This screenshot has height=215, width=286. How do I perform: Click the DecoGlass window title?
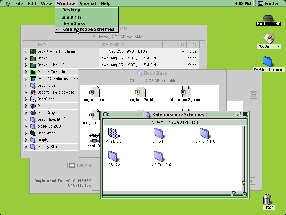[156, 73]
